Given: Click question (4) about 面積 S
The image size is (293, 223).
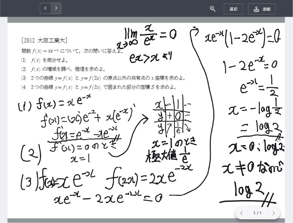Looking at the screenshot, I should click(x=99, y=87).
